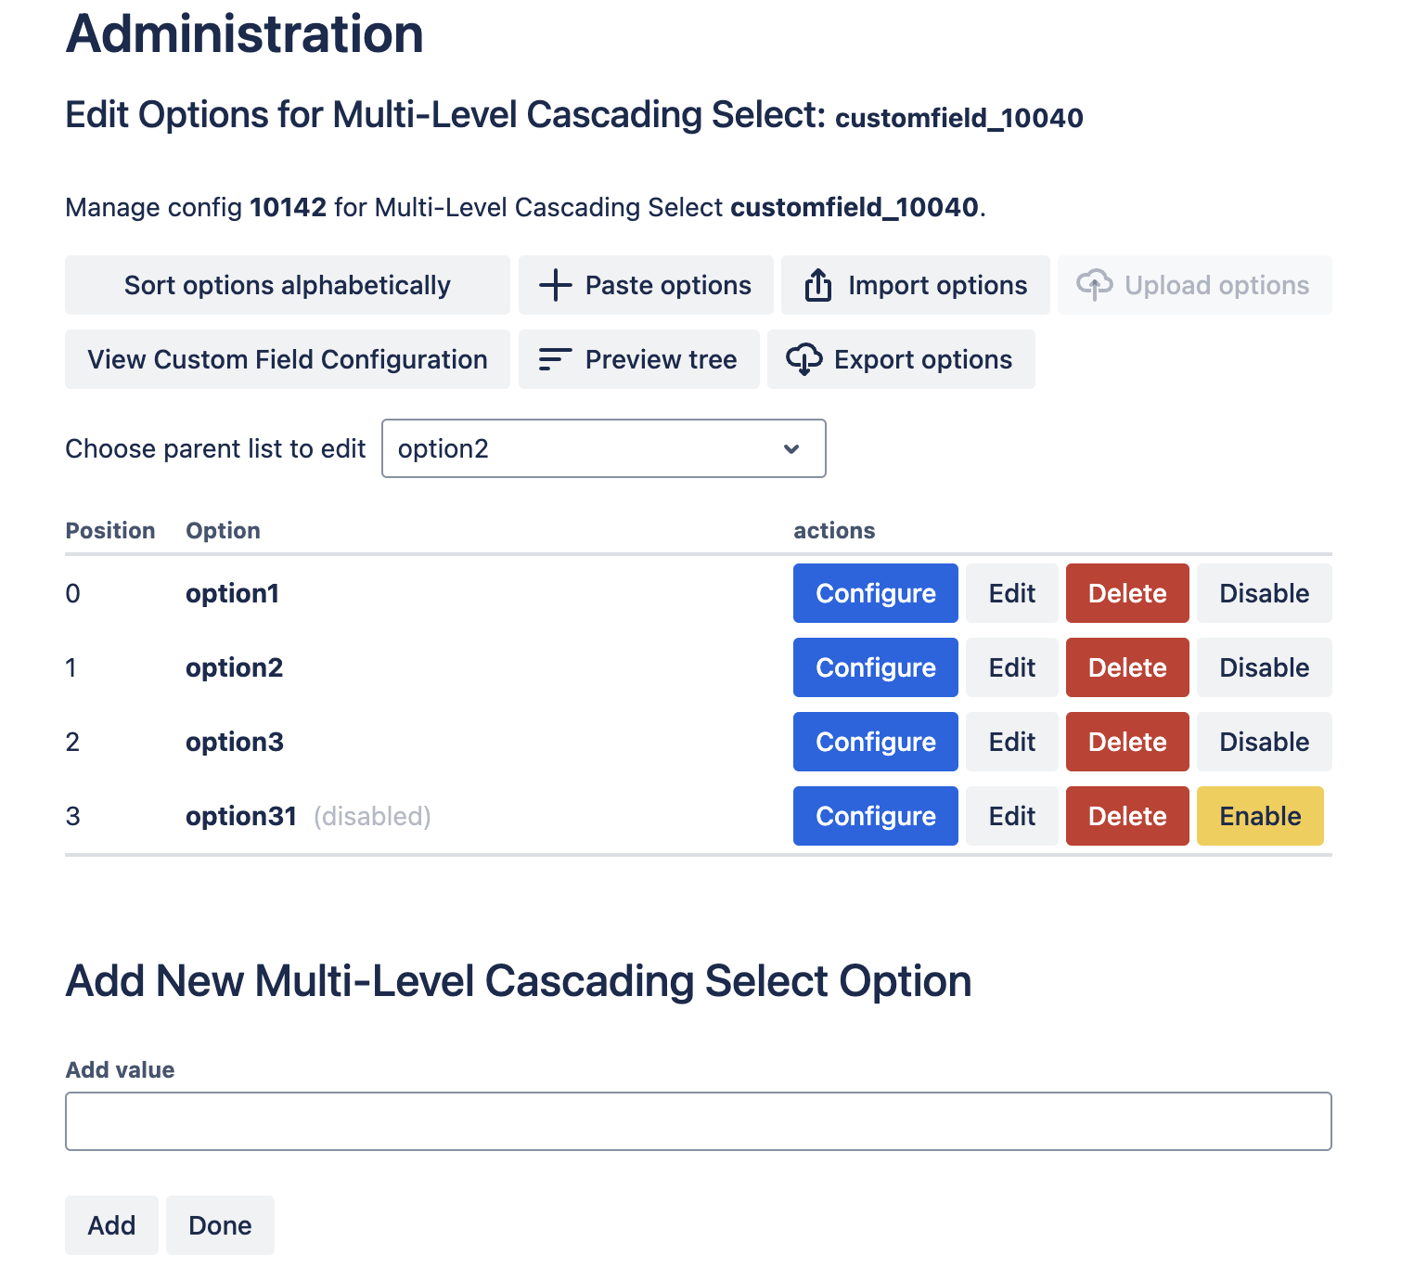Screen dimensions: 1414x1268
Task: Edit option3 entry
Action: point(1011,742)
